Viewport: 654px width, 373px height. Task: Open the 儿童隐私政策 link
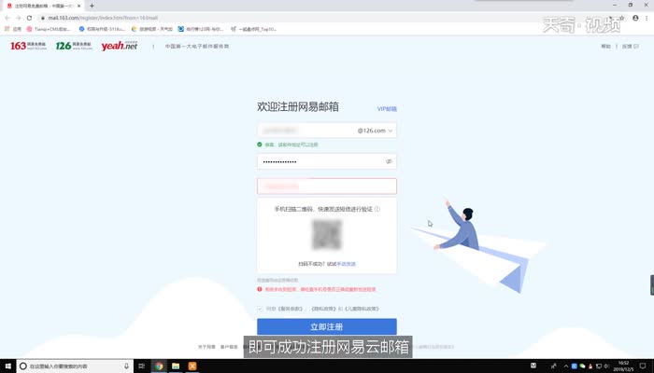[362, 309]
